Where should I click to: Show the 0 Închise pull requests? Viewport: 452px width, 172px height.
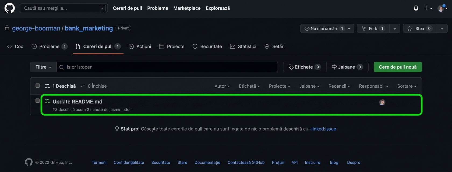(94, 86)
